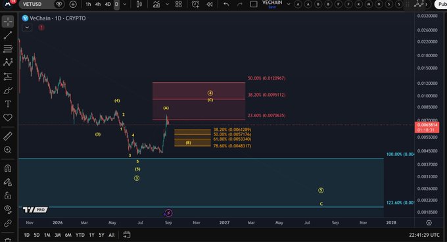This screenshot has height=242, width=447.
Task: Click the M favorite shortcut circle
Action: (369, 5)
